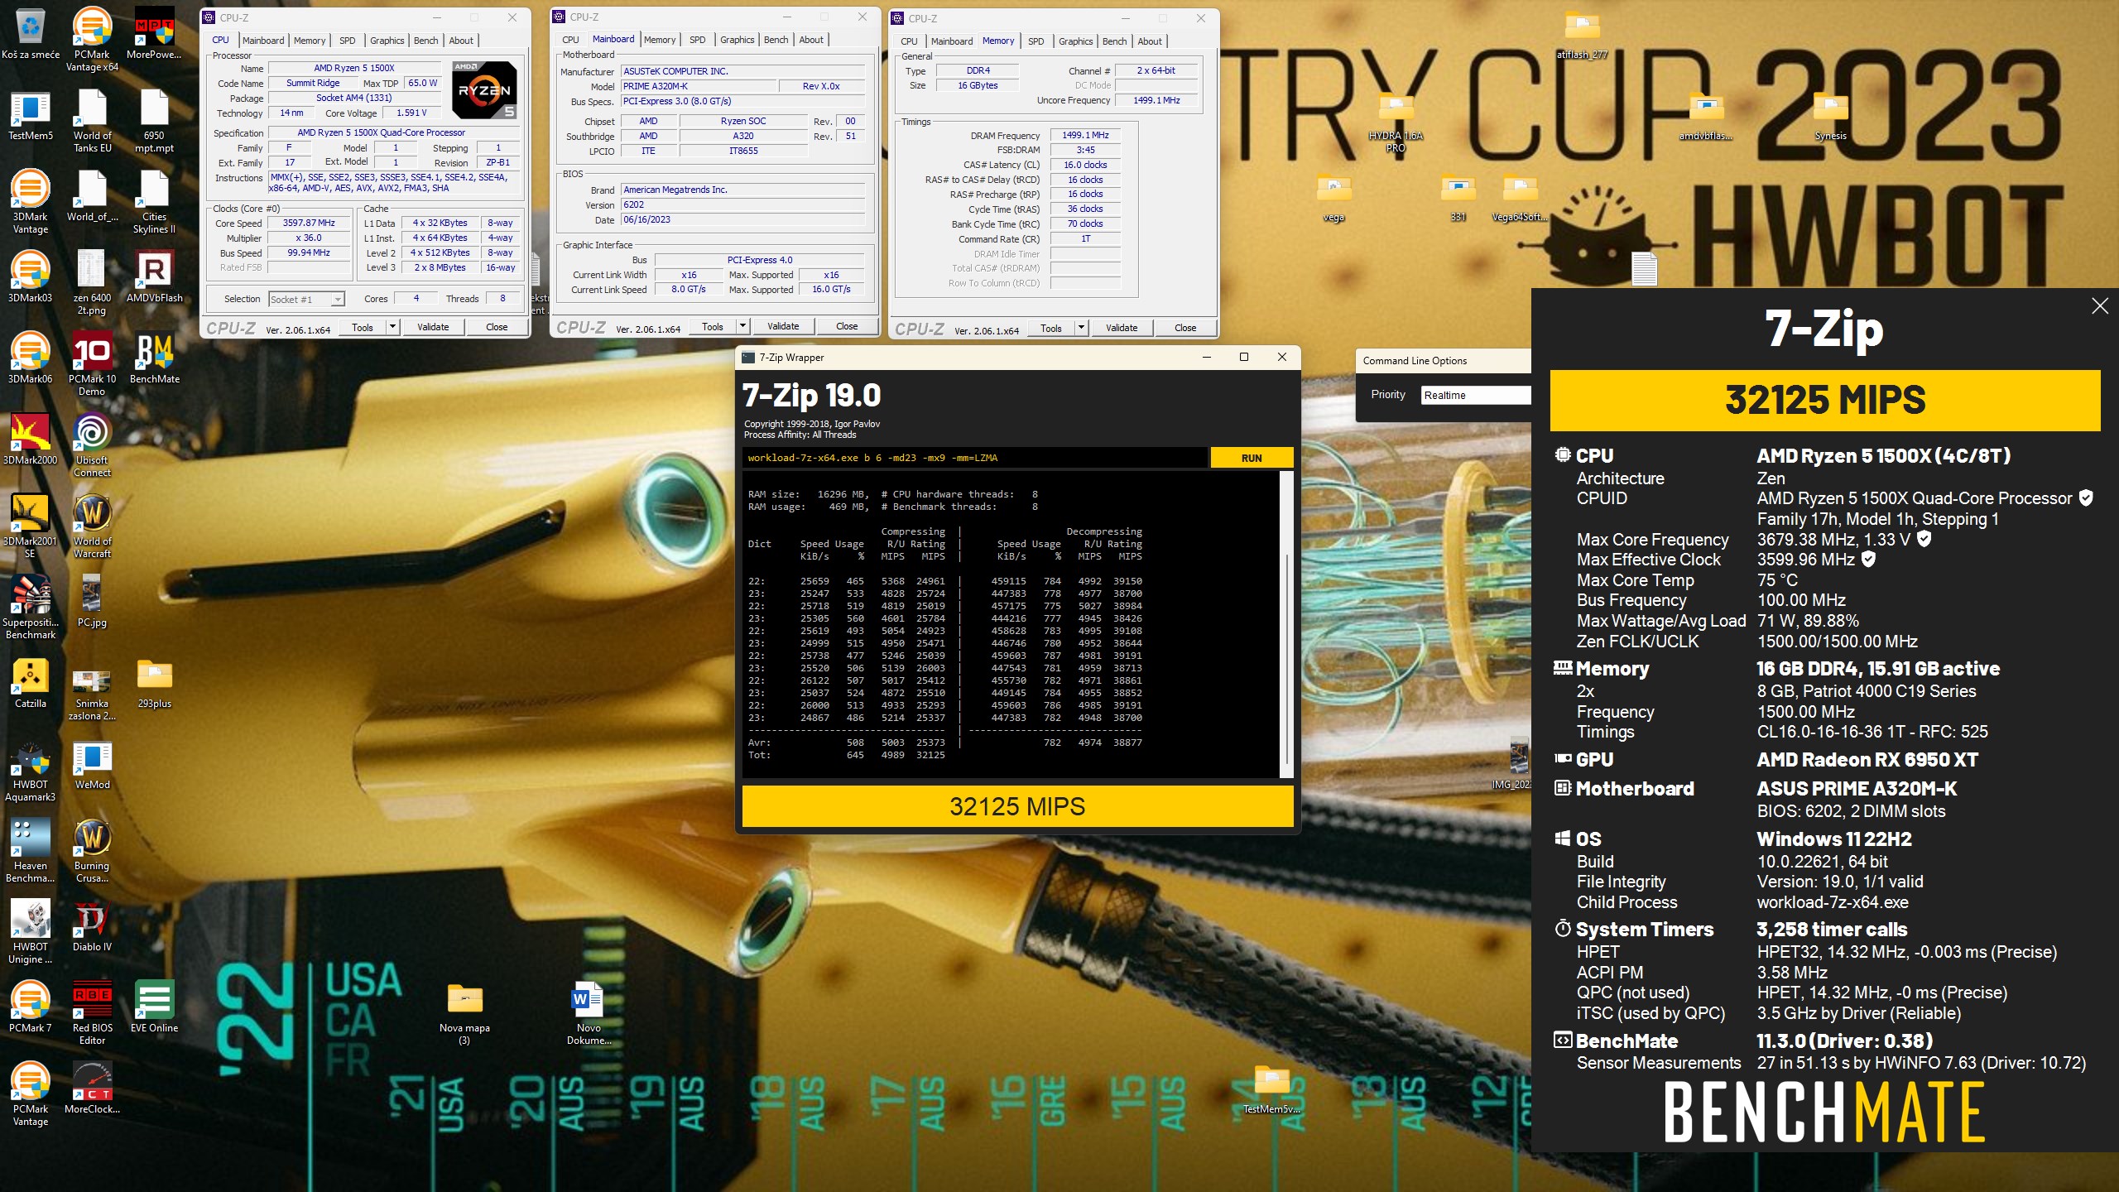
Task: Click Validate in first CPU-Z window
Action: [433, 327]
